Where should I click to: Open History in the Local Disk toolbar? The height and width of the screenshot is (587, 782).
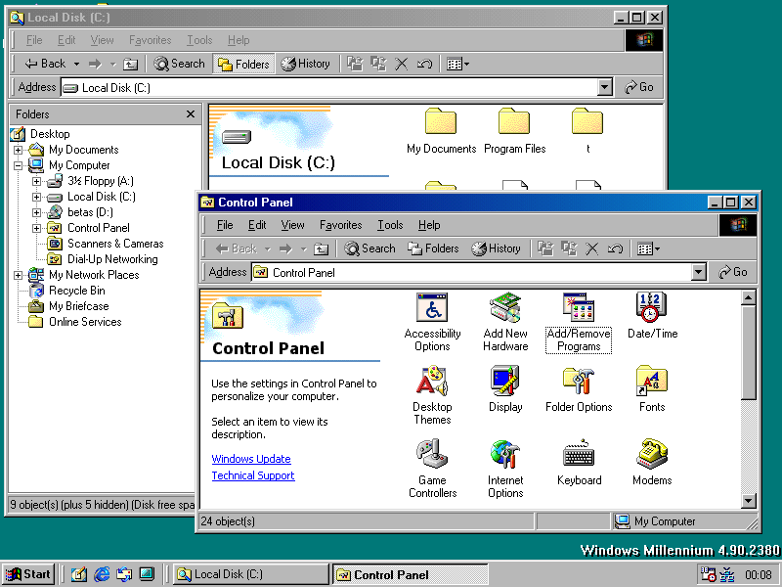coord(305,64)
